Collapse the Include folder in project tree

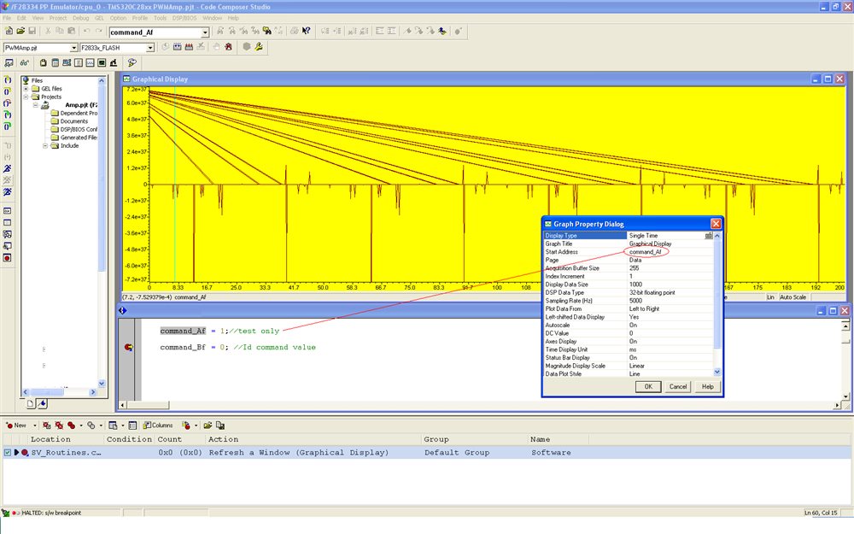[45, 145]
